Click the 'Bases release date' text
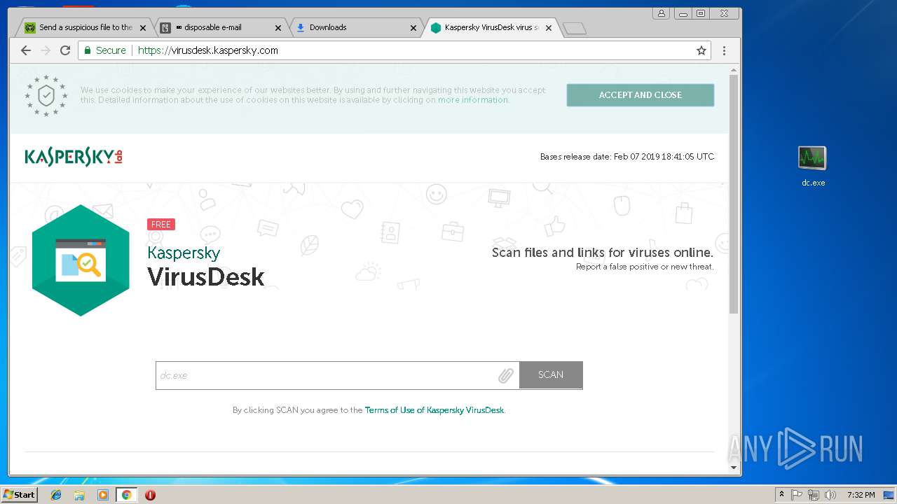Image resolution: width=897 pixels, height=504 pixels. (x=627, y=157)
